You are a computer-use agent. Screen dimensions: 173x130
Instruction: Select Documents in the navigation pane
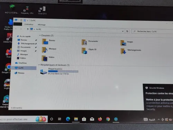click(24, 47)
